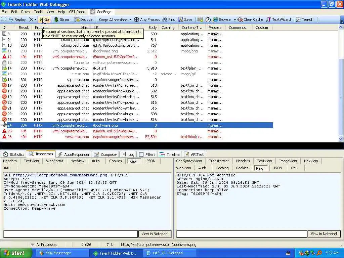
Task: Open the Windows start button
Action: (15, 253)
